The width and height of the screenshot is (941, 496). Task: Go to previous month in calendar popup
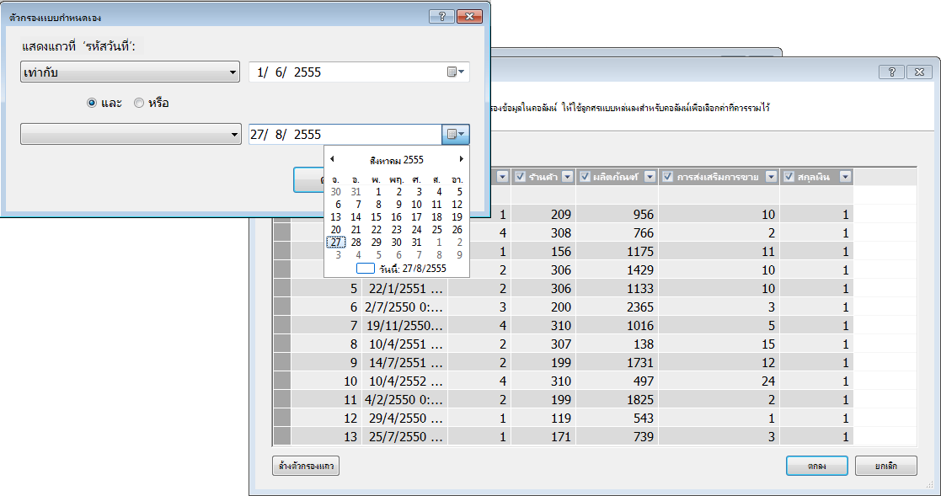332,159
